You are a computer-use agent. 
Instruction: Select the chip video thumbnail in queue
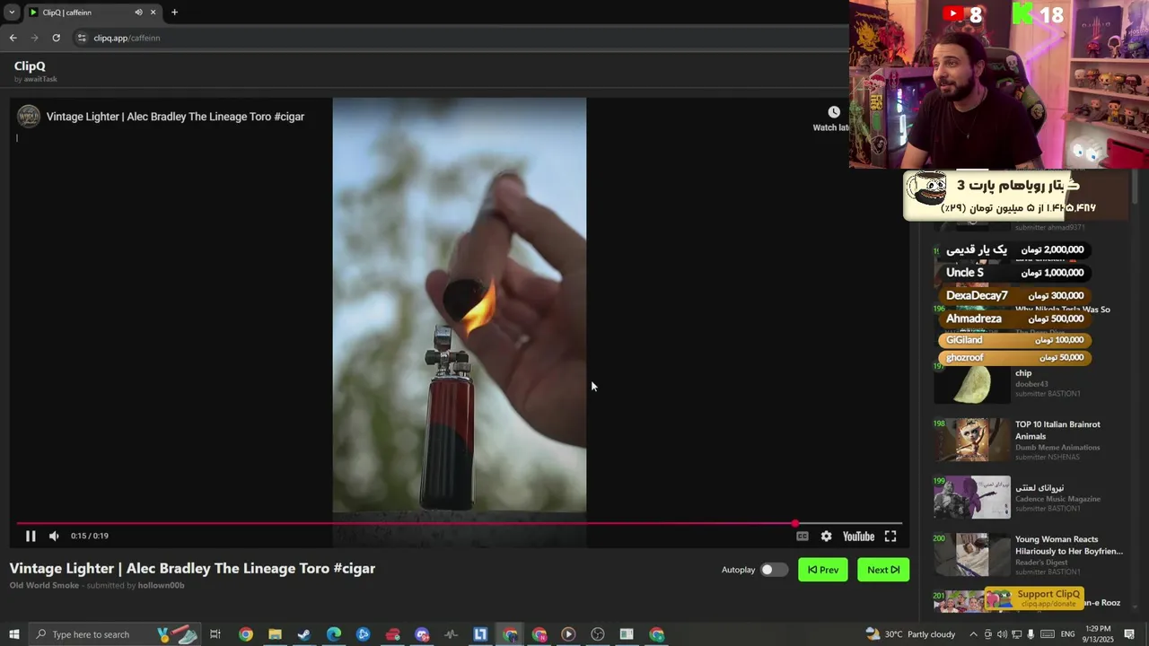(x=971, y=386)
